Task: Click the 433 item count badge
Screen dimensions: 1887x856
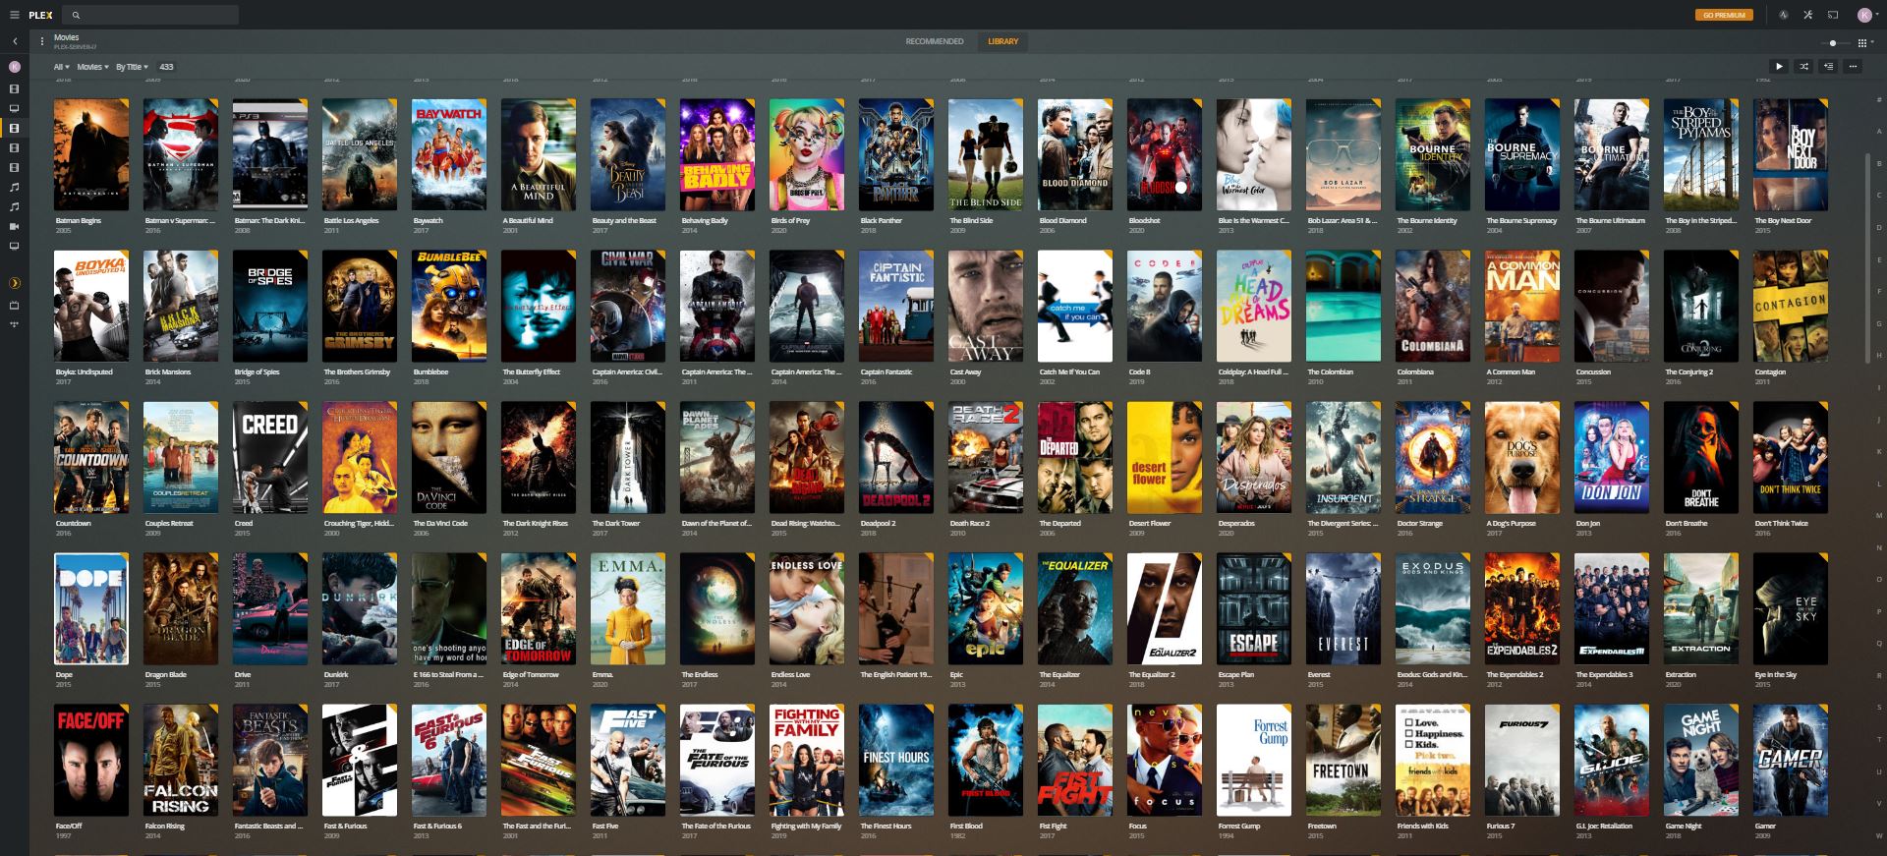Action: point(166,67)
